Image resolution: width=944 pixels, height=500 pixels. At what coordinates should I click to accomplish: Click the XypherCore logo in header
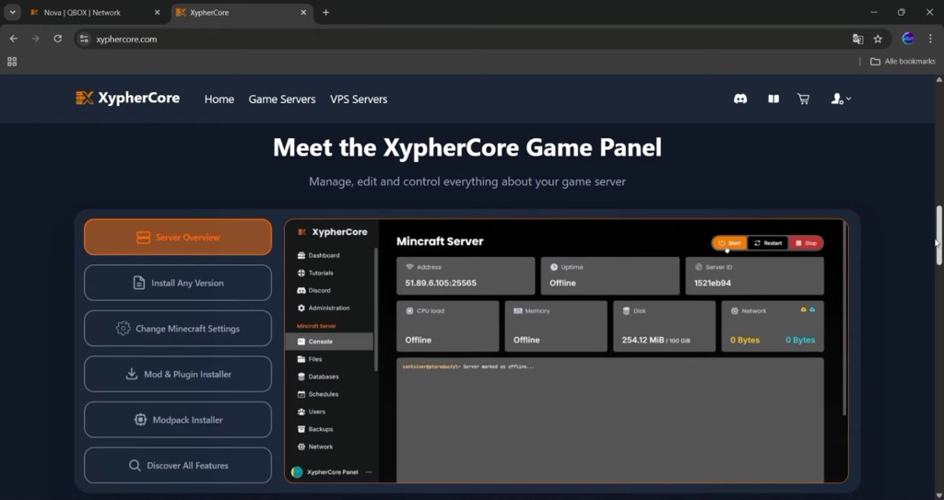point(127,98)
